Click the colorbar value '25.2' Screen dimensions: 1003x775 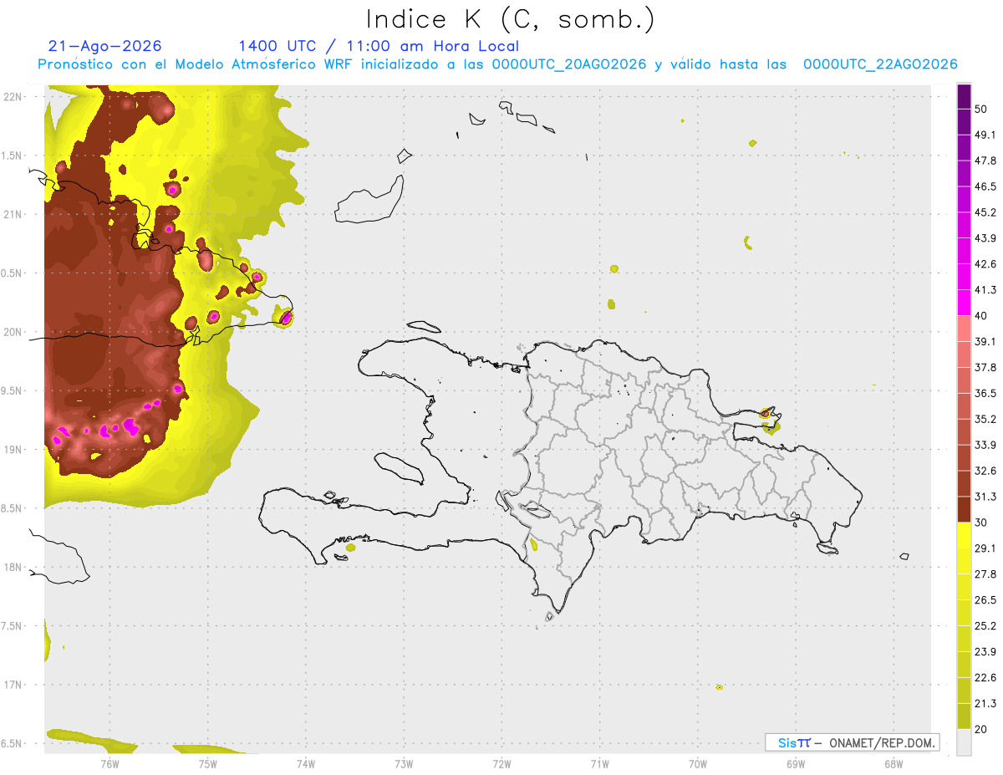[985, 626]
